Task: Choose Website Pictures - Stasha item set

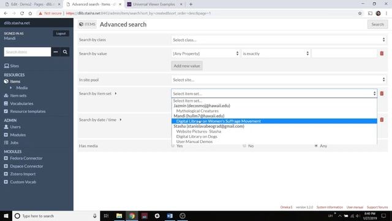Action: (274, 131)
